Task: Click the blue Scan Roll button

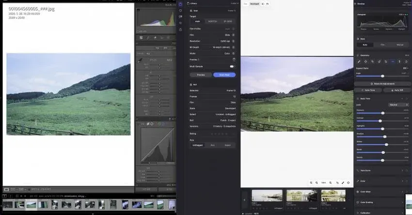Action: (224, 75)
